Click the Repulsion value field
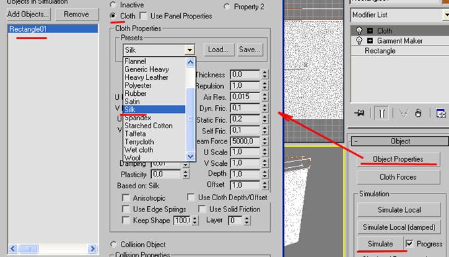 click(245, 86)
